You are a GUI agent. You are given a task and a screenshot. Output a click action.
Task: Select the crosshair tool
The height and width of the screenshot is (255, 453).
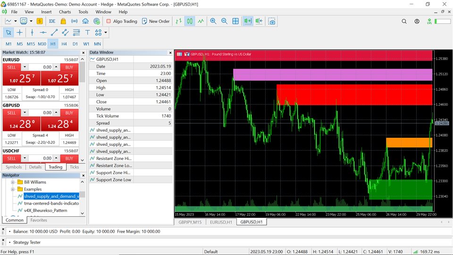click(x=20, y=33)
